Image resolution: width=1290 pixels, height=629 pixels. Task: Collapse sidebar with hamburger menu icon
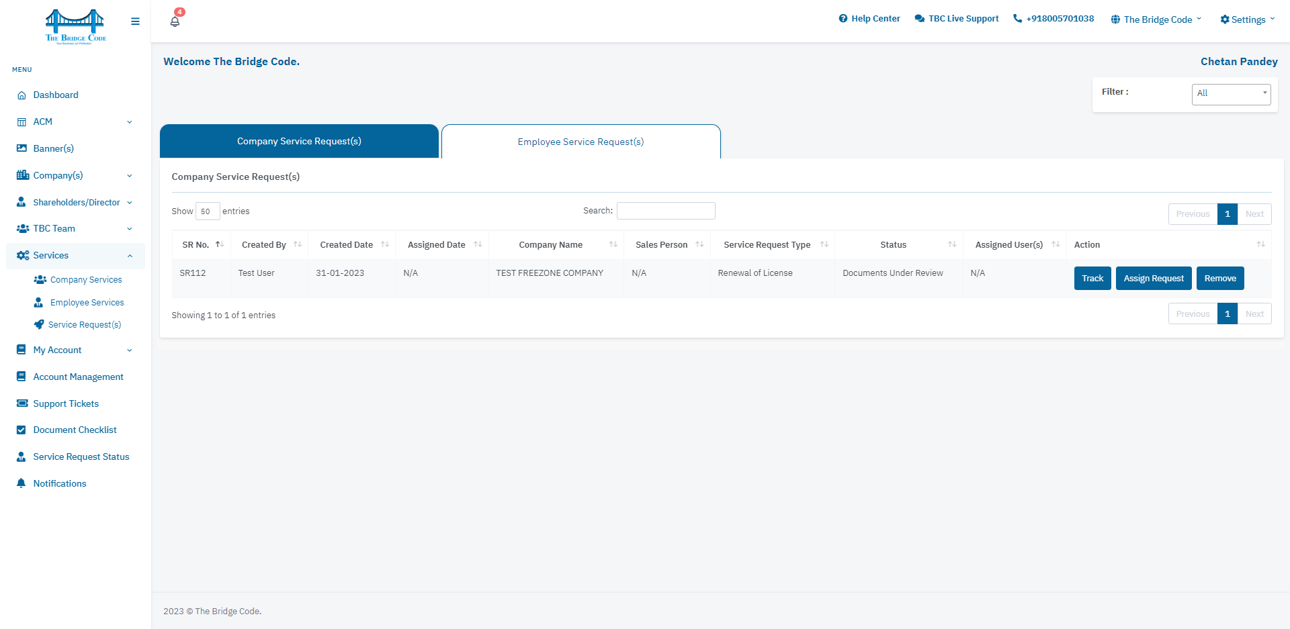pyautogui.click(x=135, y=21)
